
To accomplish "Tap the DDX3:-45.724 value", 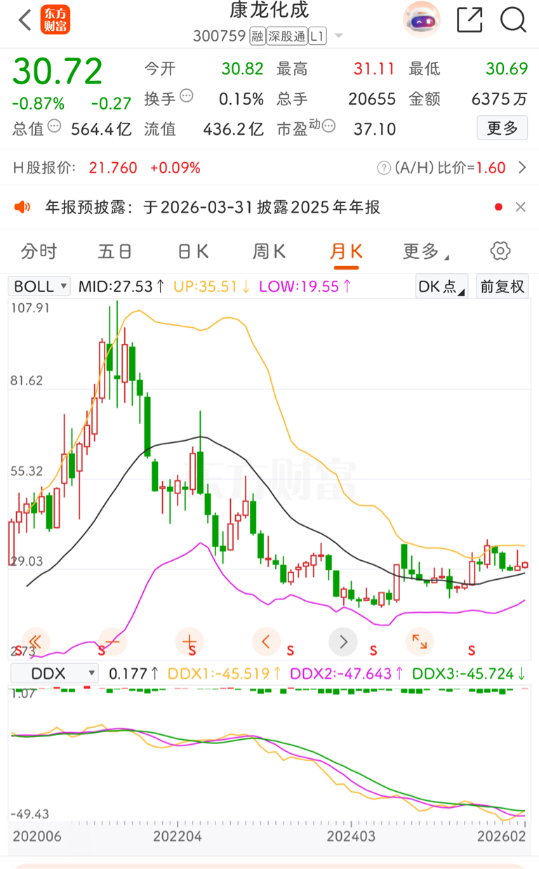I will click(x=470, y=674).
